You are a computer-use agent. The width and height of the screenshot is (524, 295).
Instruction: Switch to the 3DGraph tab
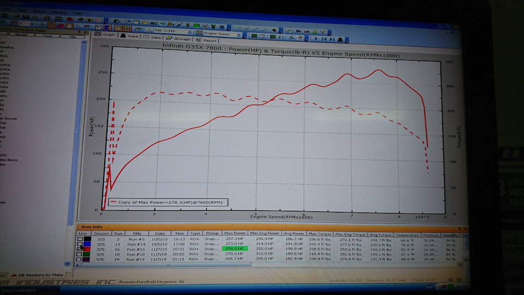point(179,38)
